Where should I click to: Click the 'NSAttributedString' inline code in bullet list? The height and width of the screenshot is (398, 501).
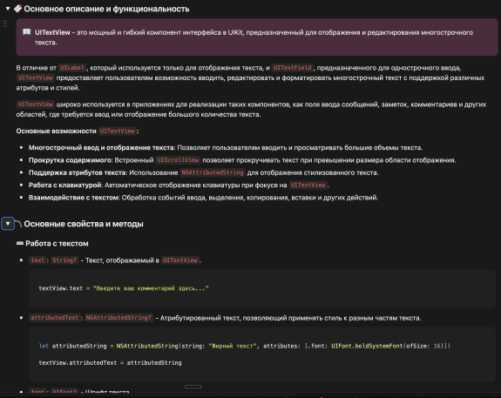(213, 172)
